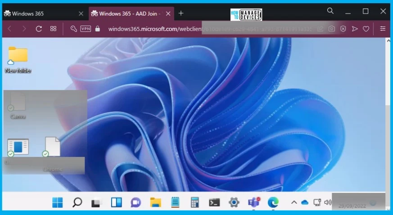Click the search icon in address bar
Screen dimensions: 393x215
(x=73, y=29)
